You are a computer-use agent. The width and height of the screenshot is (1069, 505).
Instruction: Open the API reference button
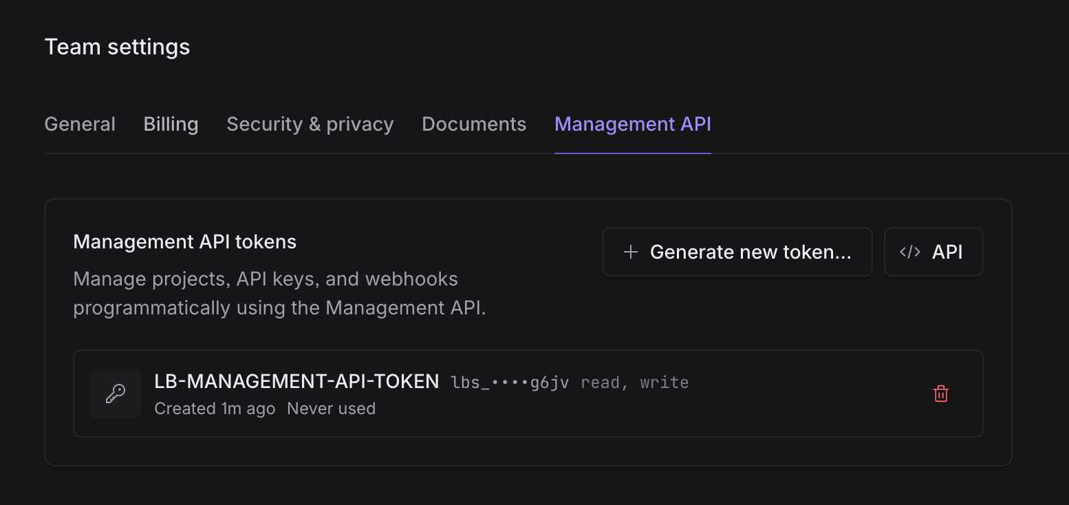[933, 252]
